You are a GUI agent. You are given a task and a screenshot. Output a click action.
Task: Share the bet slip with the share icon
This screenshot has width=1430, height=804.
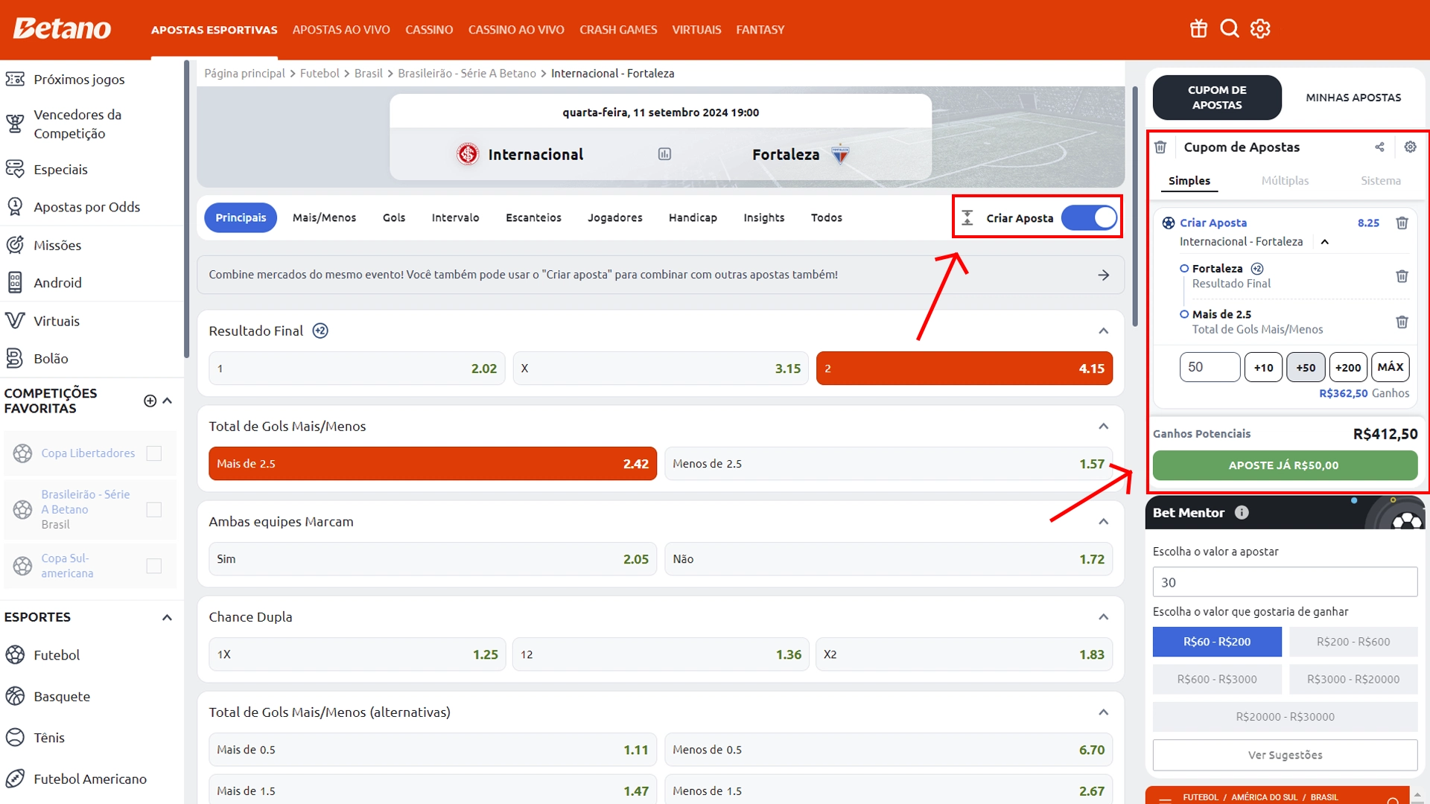(1379, 147)
